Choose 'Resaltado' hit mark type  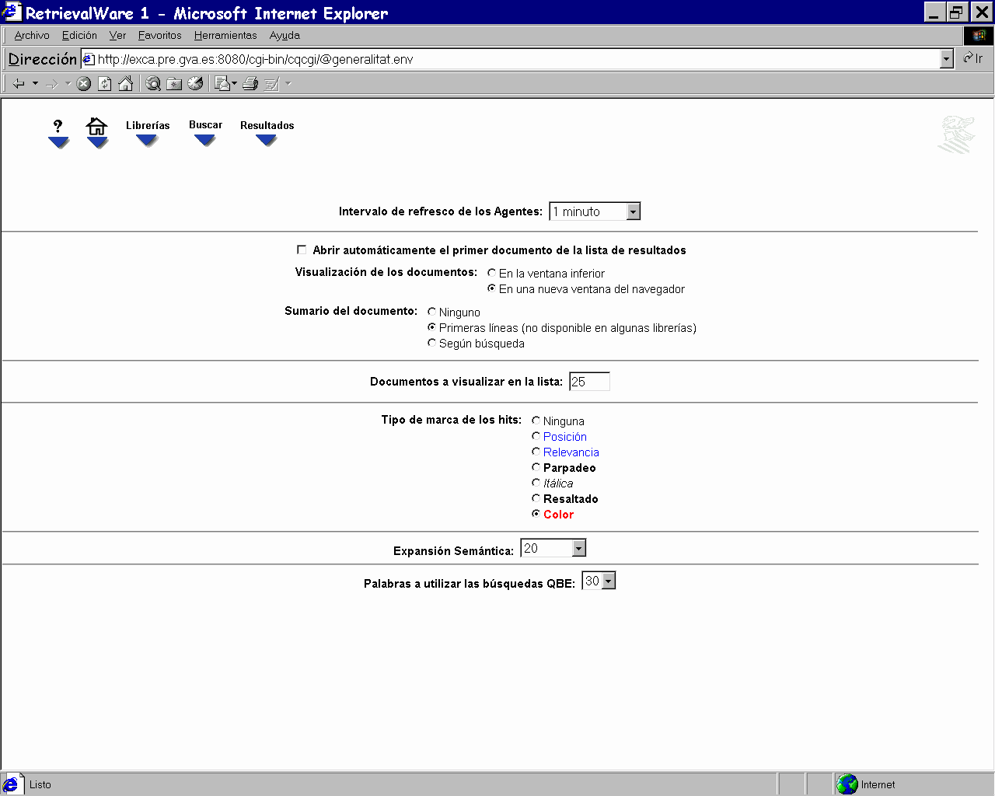pyautogui.click(x=536, y=498)
